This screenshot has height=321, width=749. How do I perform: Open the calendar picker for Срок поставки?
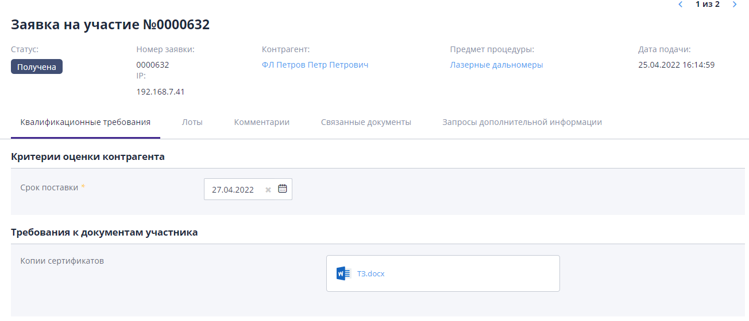[x=282, y=189]
